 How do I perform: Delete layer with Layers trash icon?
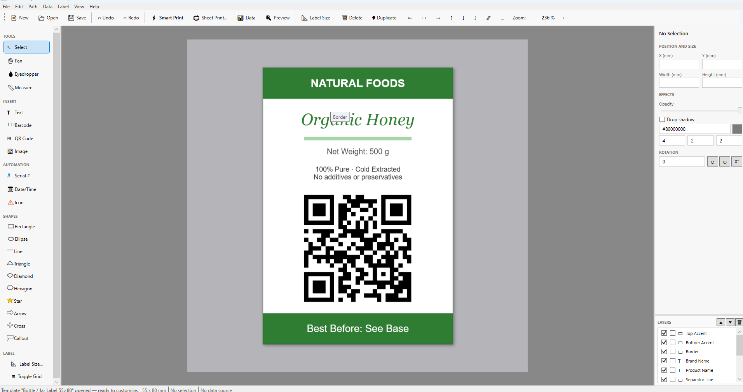pyautogui.click(x=739, y=322)
